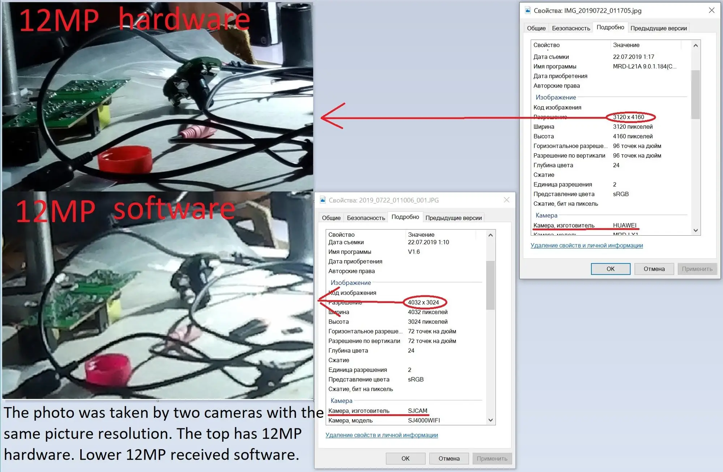Close the IMG_20190722_011705.jpg properties dialog
This screenshot has height=472, width=723.
(711, 10)
